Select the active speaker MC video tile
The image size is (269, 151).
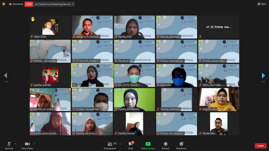92,75
